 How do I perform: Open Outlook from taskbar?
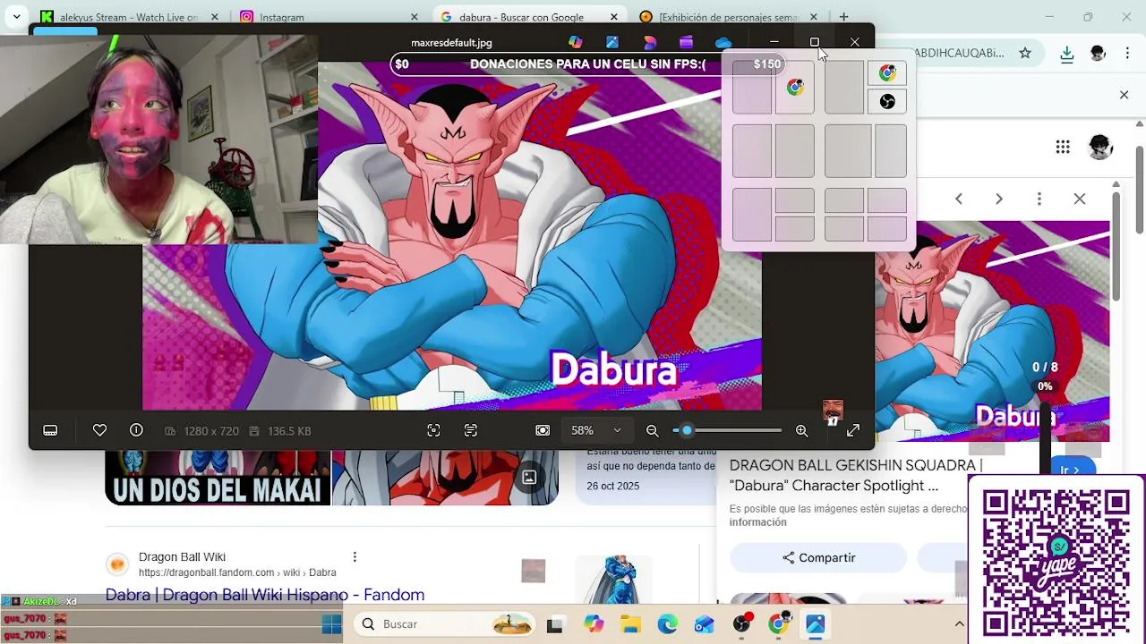point(705,624)
